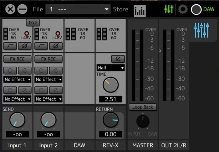Screen dimensions: 219x152
Task: Click the stereo link icon above the inputs
Action: pos(33,22)
